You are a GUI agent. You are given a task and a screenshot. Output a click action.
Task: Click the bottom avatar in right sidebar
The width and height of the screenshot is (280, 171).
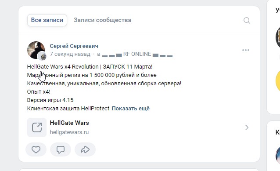278,155
